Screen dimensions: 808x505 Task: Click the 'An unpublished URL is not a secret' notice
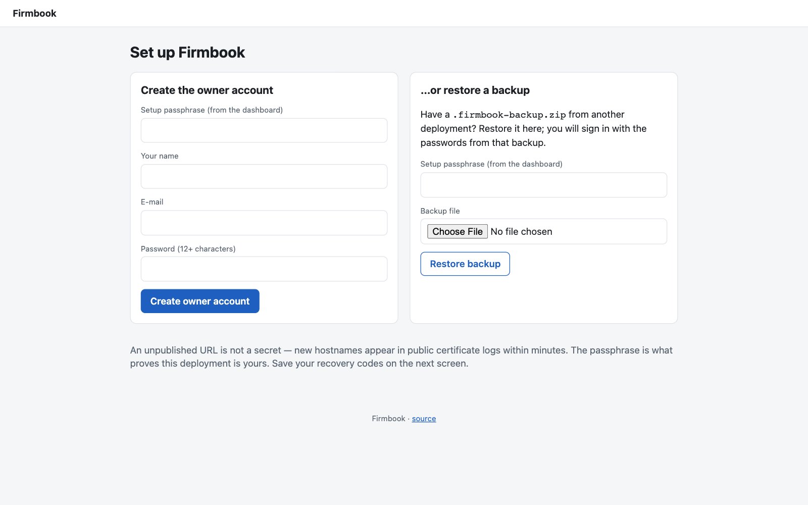pyautogui.click(x=401, y=357)
